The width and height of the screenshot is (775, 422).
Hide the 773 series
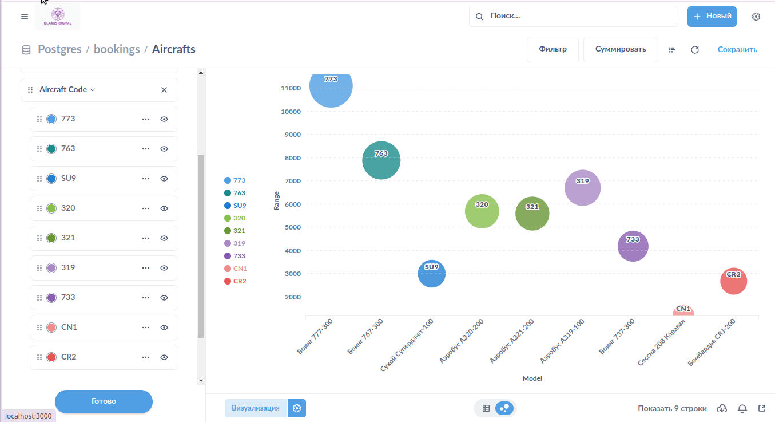[x=164, y=119]
